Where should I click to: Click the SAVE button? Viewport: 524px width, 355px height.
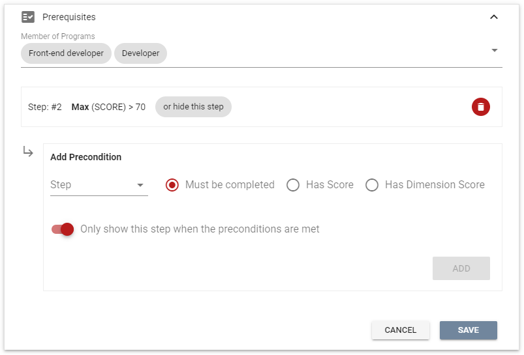coord(468,330)
